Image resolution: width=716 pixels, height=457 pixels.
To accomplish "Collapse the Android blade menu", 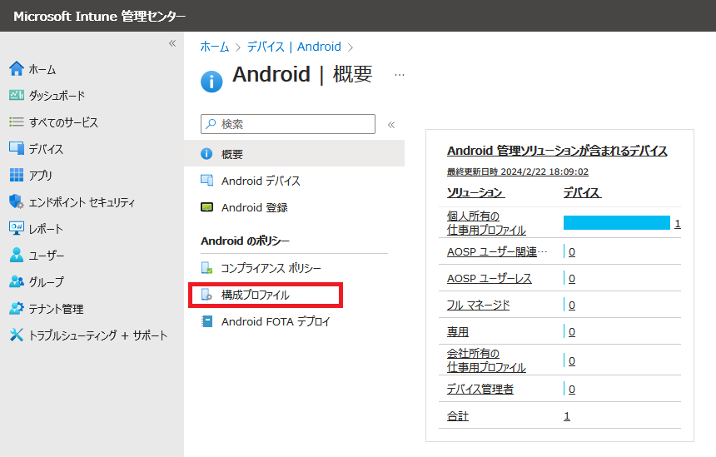I will [391, 125].
